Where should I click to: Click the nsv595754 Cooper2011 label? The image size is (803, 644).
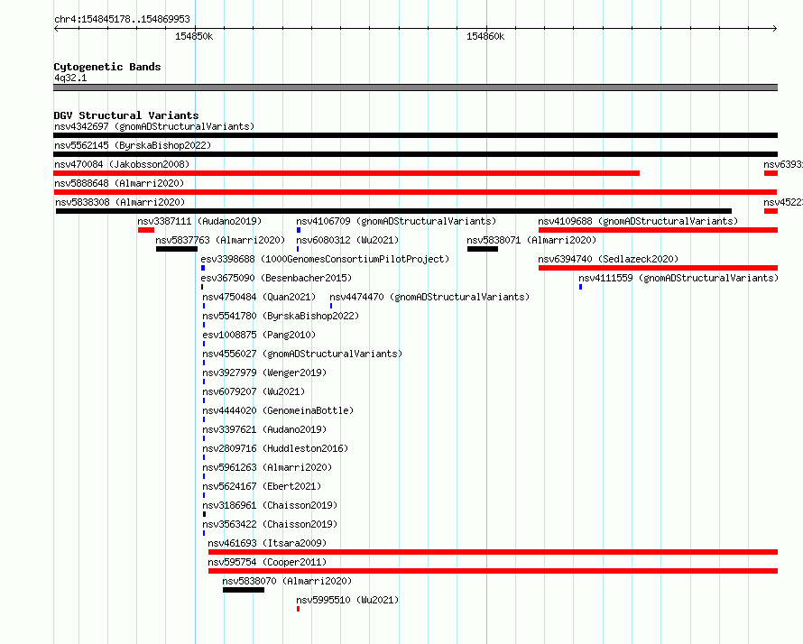click(x=267, y=562)
